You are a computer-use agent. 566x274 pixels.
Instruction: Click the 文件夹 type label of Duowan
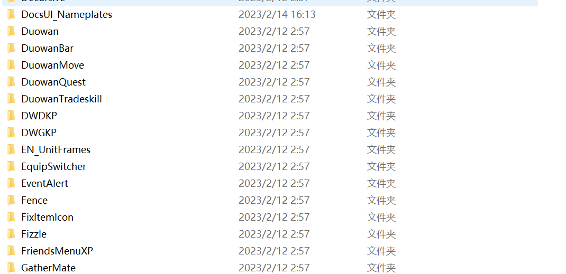(x=381, y=31)
